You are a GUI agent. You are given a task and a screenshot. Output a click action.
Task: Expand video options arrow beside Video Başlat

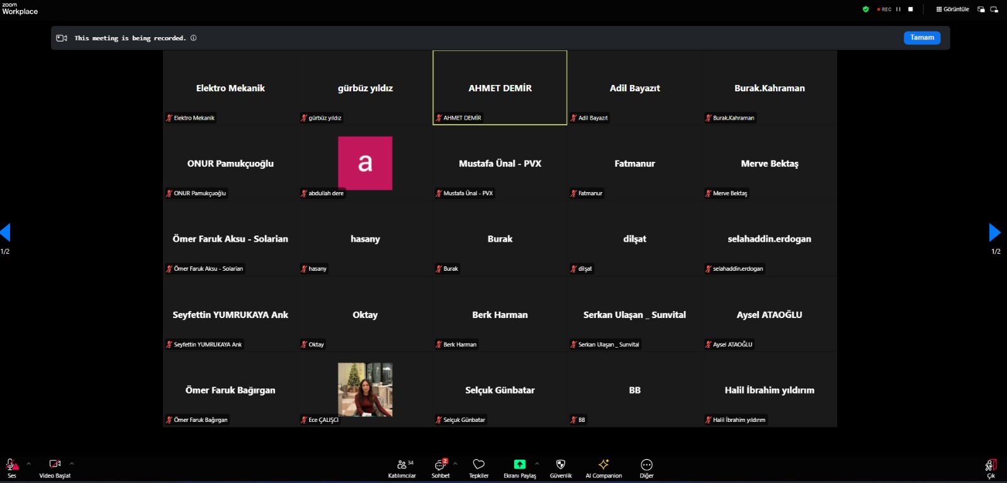coord(72,463)
